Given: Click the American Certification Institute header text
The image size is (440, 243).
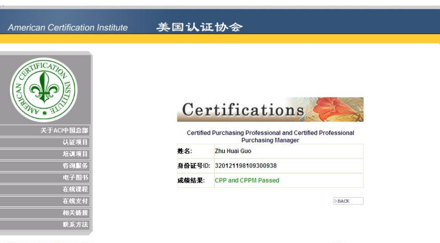Looking at the screenshot, I should [68, 28].
